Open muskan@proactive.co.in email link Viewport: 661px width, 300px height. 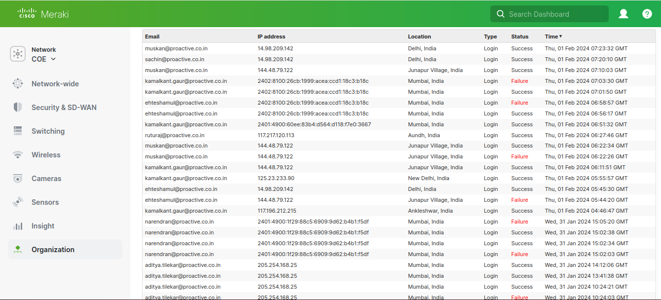coord(176,48)
